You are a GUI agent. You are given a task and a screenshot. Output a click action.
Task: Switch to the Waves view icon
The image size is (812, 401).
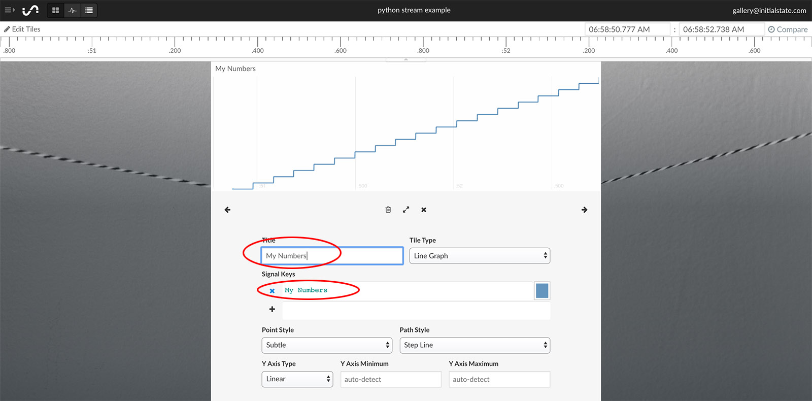73,10
